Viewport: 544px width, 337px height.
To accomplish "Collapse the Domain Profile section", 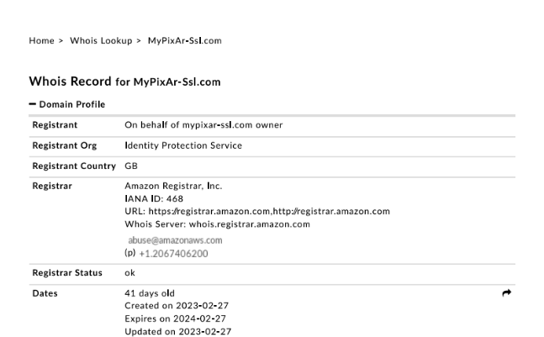I will click(x=67, y=104).
